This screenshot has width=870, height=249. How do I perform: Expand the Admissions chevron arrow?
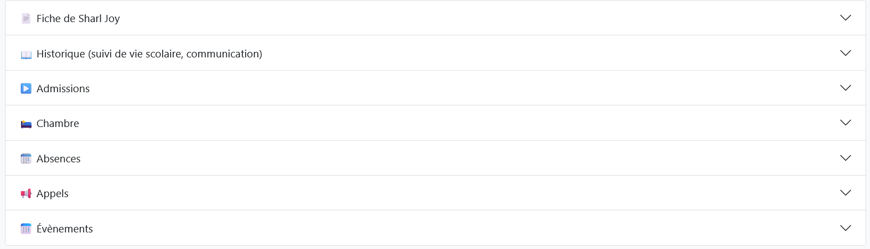(845, 88)
